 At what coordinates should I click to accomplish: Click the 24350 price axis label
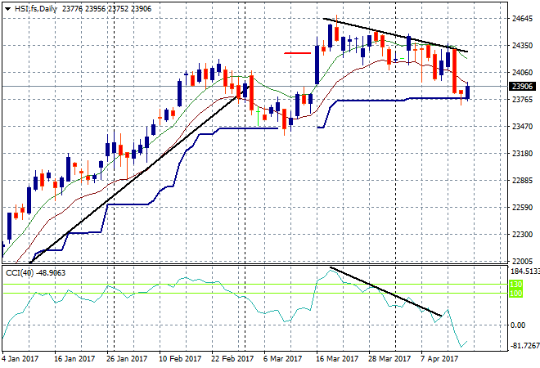523,46
